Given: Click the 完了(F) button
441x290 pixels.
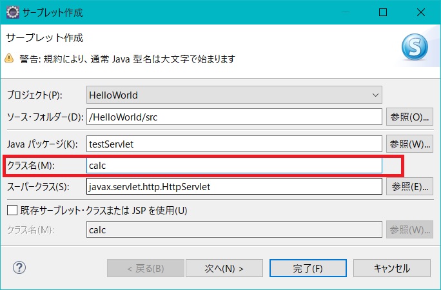Looking at the screenshot, I should pos(308,268).
